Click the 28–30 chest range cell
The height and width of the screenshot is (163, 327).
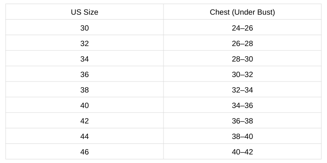(x=242, y=59)
